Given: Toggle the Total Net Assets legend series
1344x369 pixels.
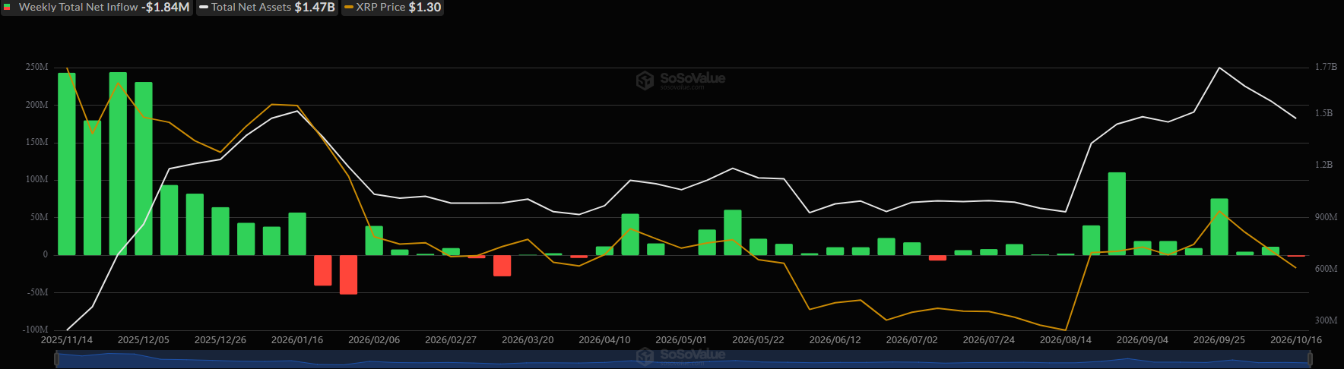Looking at the screenshot, I should click(x=267, y=7).
